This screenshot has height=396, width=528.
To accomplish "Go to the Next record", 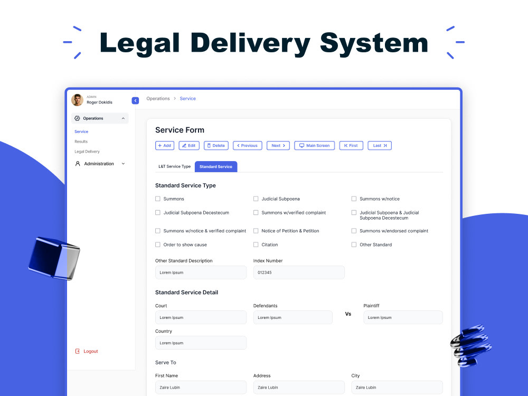I will click(278, 146).
